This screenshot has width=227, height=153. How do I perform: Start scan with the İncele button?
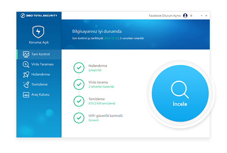coord(180,93)
